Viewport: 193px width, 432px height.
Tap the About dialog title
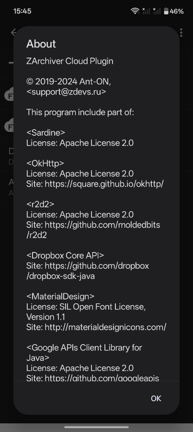point(41,44)
